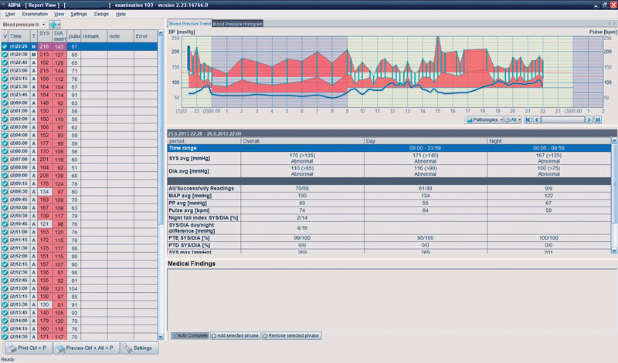Open the Examination menu
The height and width of the screenshot is (363, 618).
[x=35, y=14]
